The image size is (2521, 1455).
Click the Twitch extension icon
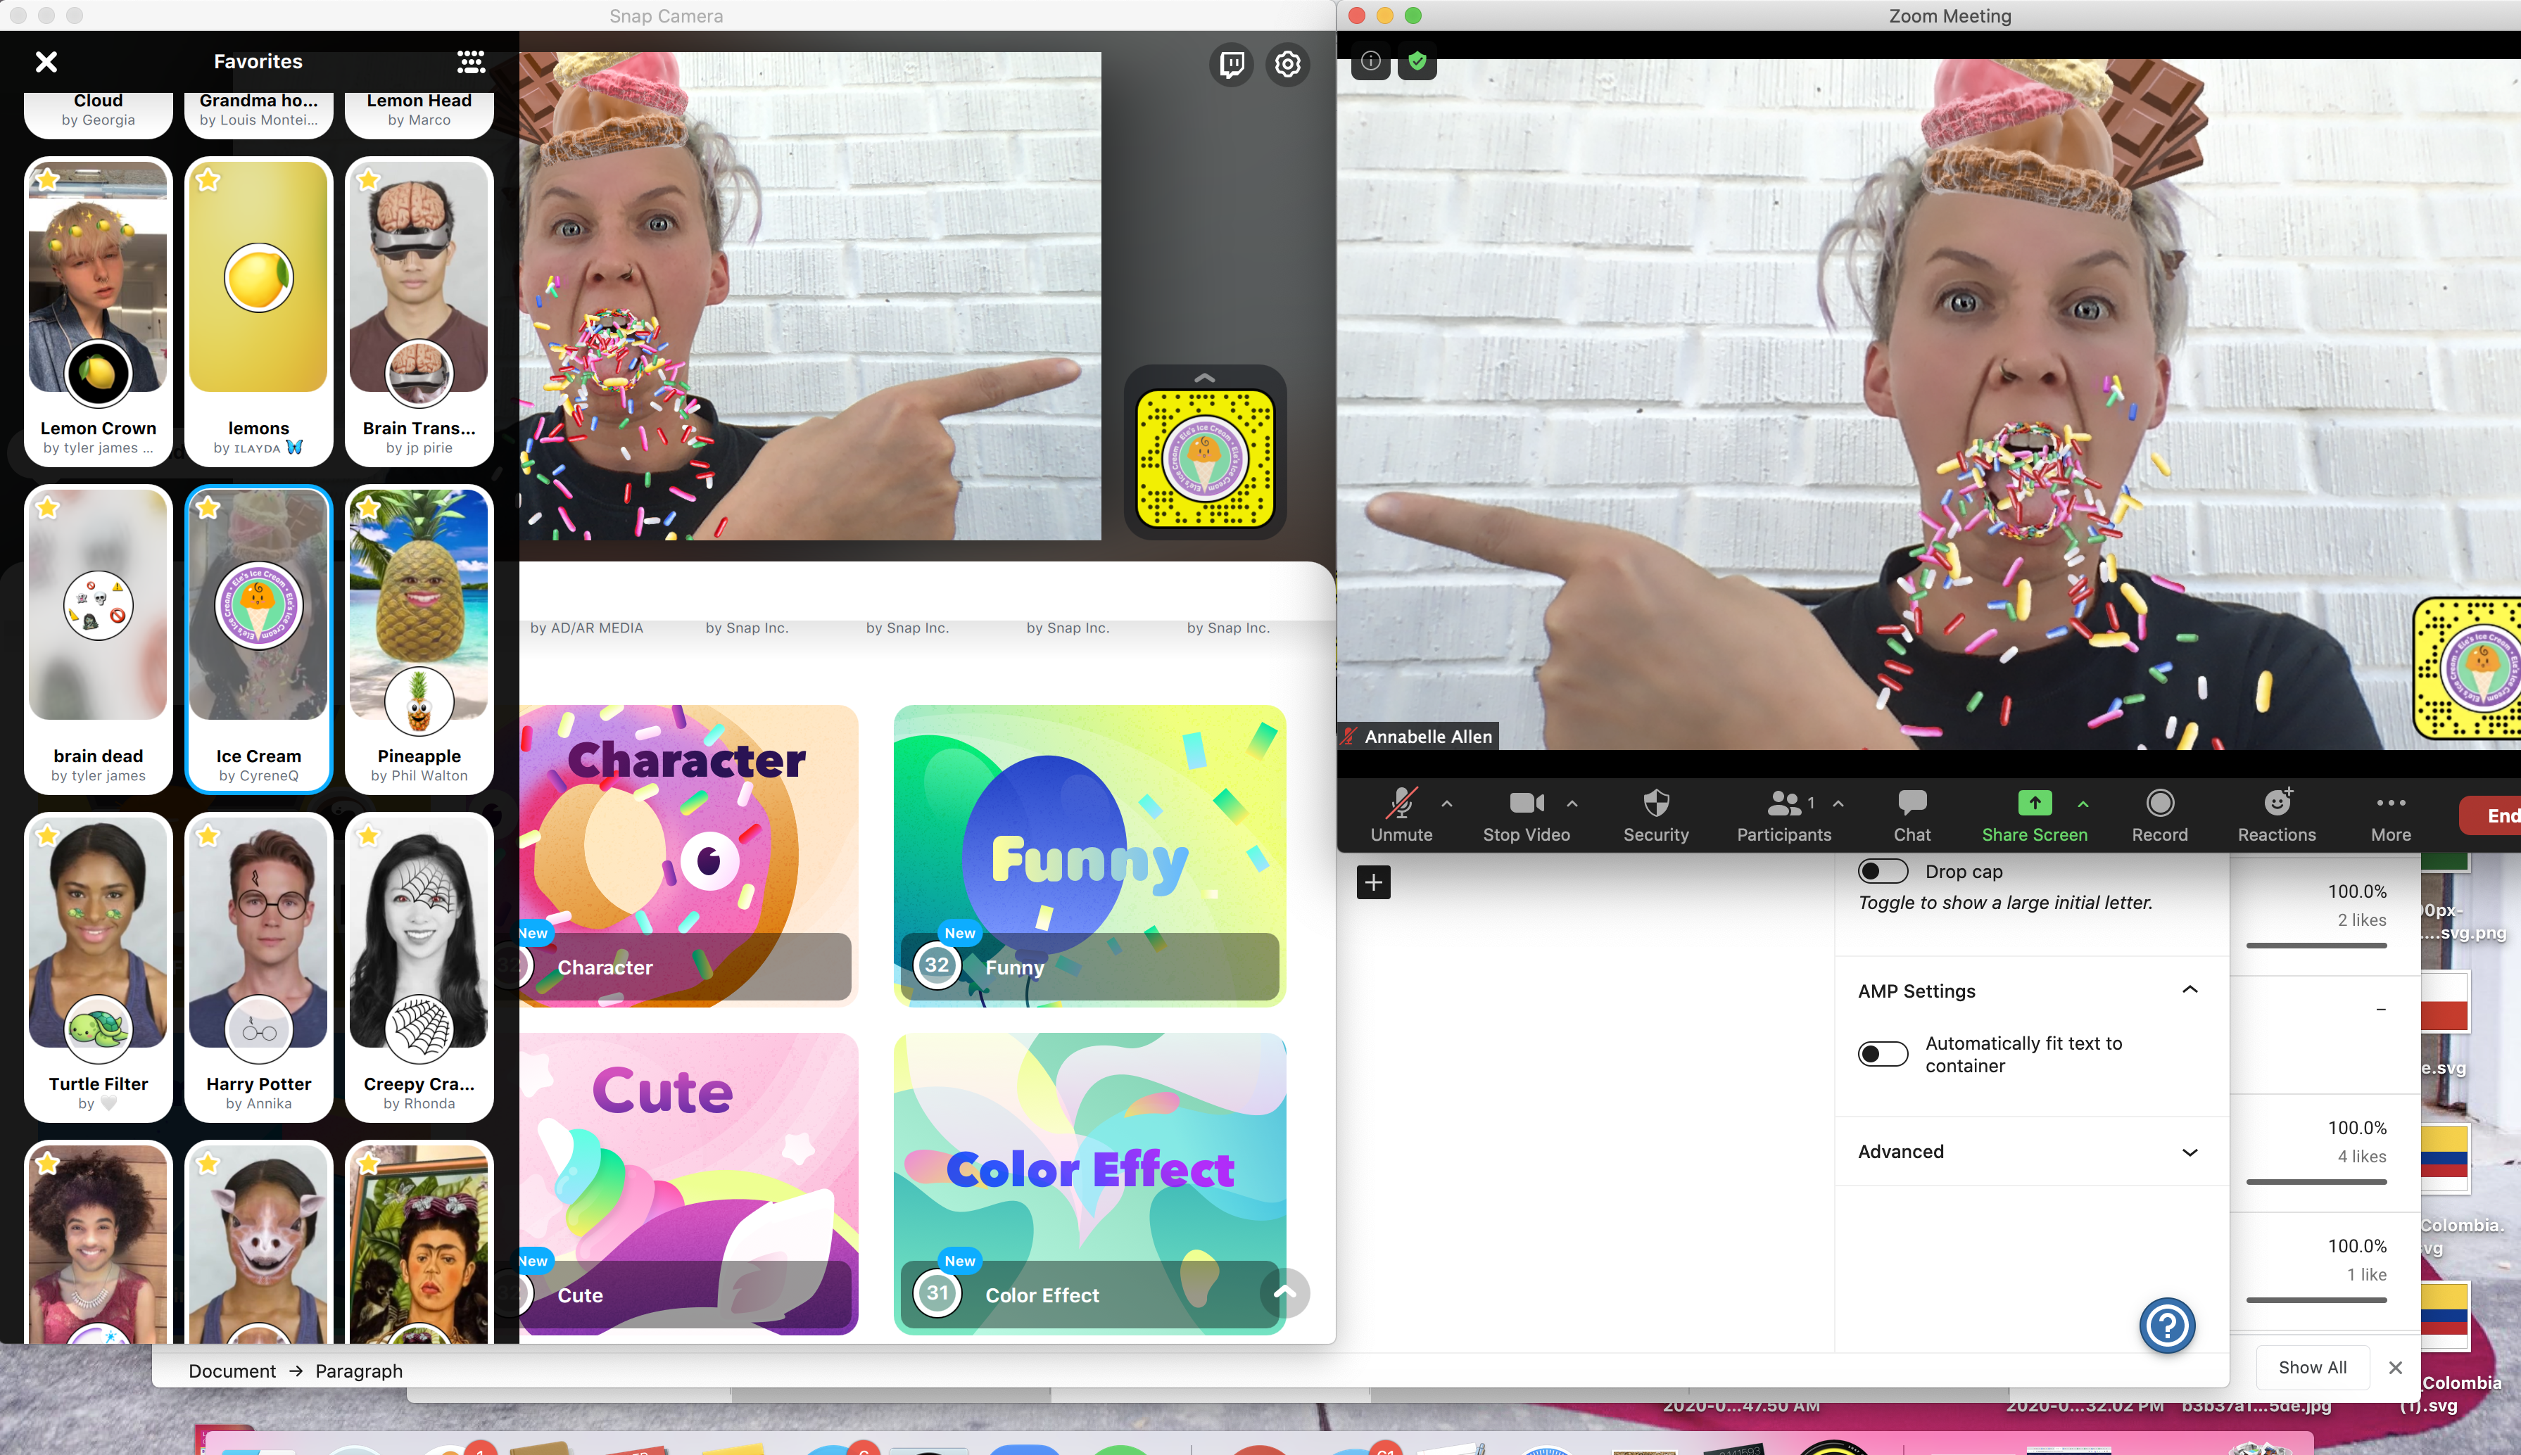(x=1232, y=64)
